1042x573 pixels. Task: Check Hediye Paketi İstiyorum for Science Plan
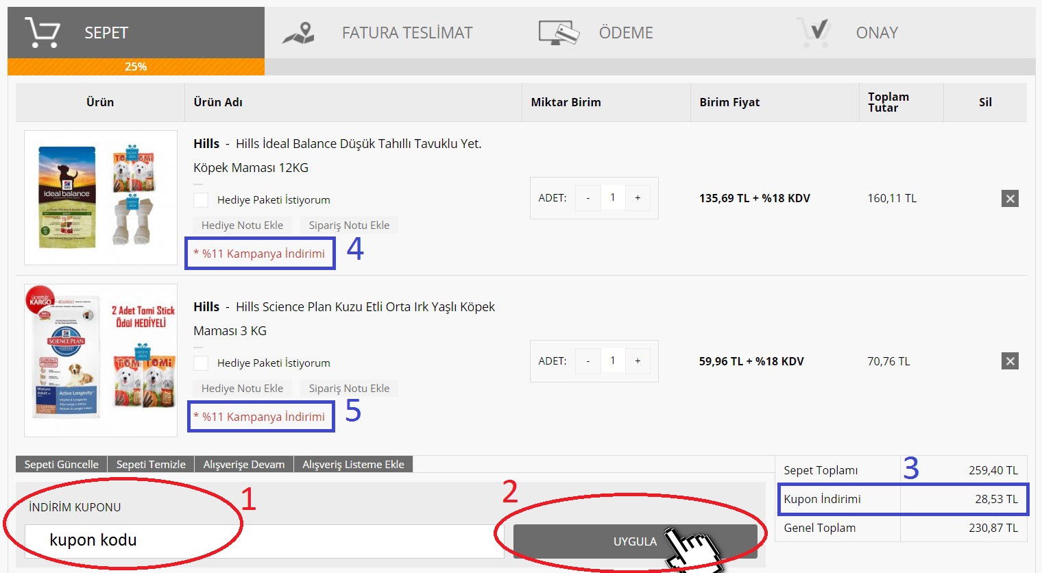pyautogui.click(x=201, y=363)
